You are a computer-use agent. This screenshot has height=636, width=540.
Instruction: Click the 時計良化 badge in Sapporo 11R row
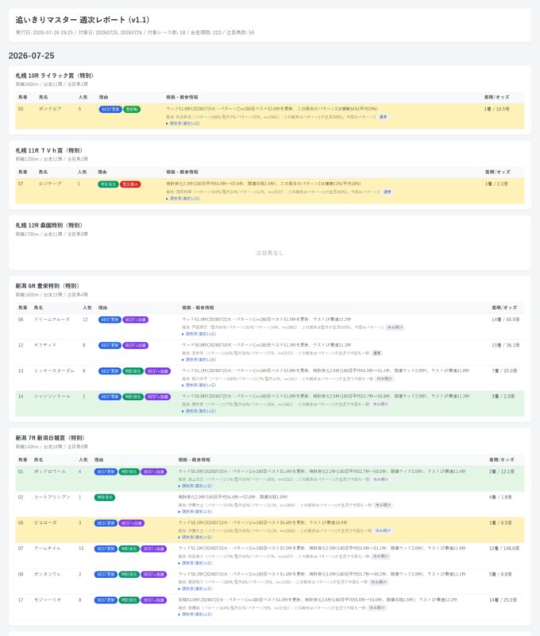108,184
